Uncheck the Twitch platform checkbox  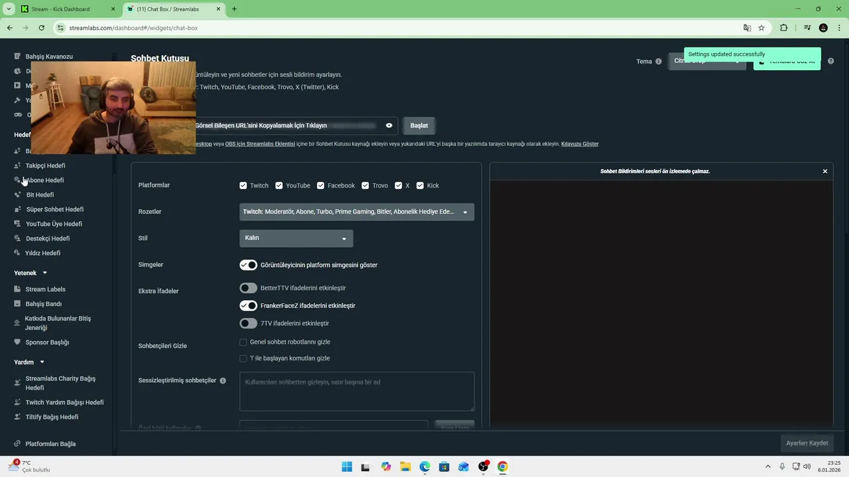click(x=243, y=185)
